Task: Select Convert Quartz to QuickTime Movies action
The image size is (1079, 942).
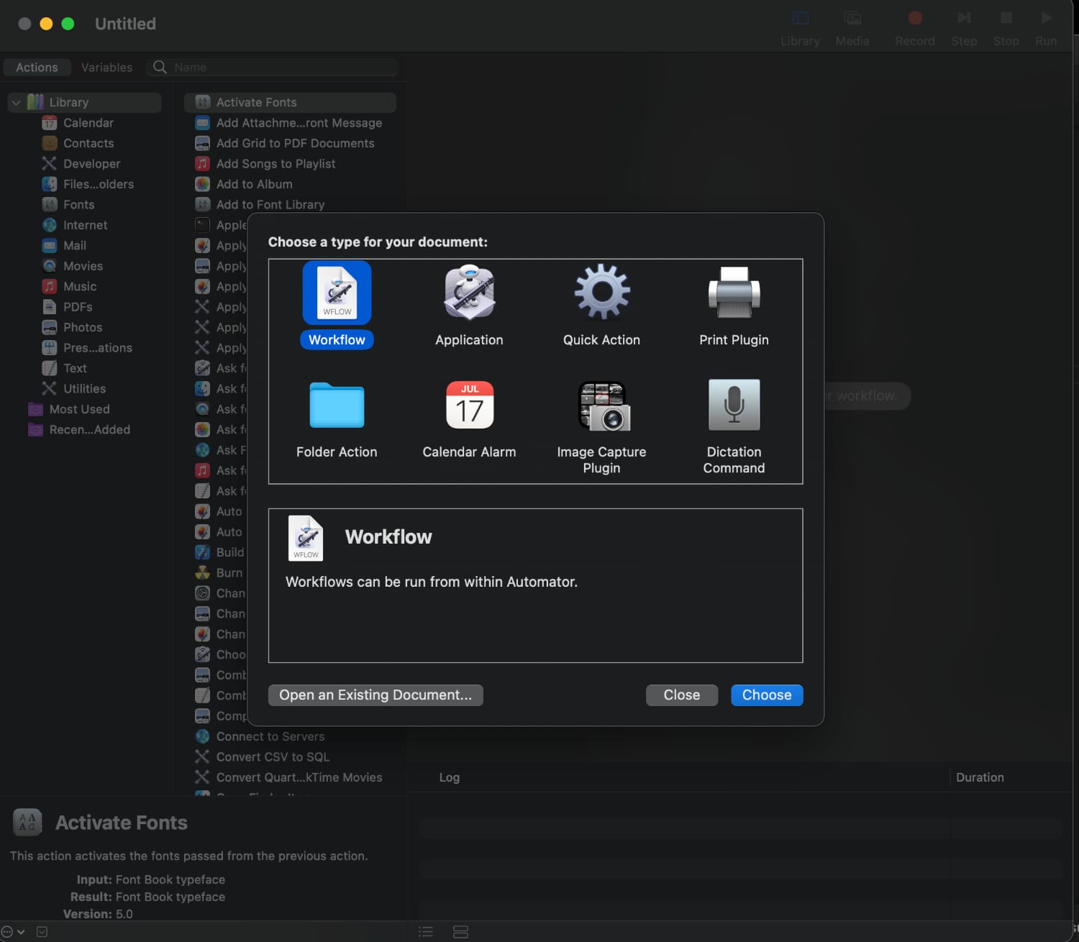Action: pos(291,777)
